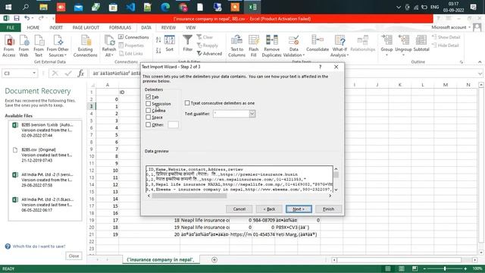Switch to the HOME ribbon tab
The image size is (485, 273).
(33, 27)
